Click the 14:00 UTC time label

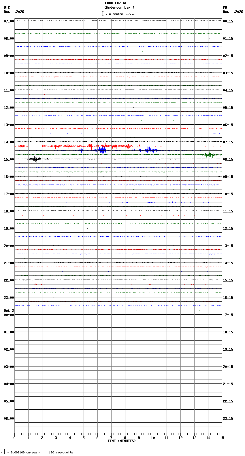9,142
